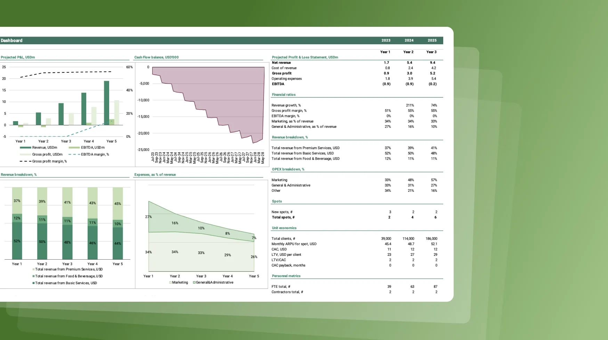Select Total revenue from Premium Services legend marker
The width and height of the screenshot is (608, 340).
[x=33, y=269]
